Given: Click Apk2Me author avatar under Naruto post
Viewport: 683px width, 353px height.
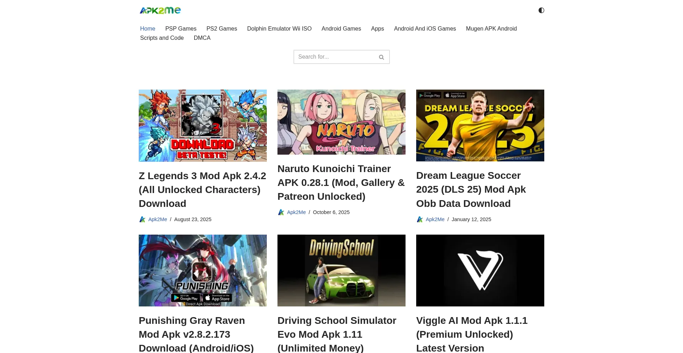Looking at the screenshot, I should click(281, 212).
